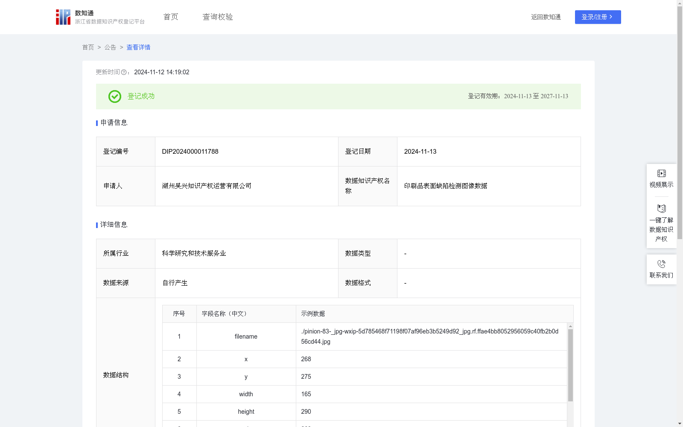
Task: Select update time 2024-11-12 14:19:02
Action: click(162, 73)
